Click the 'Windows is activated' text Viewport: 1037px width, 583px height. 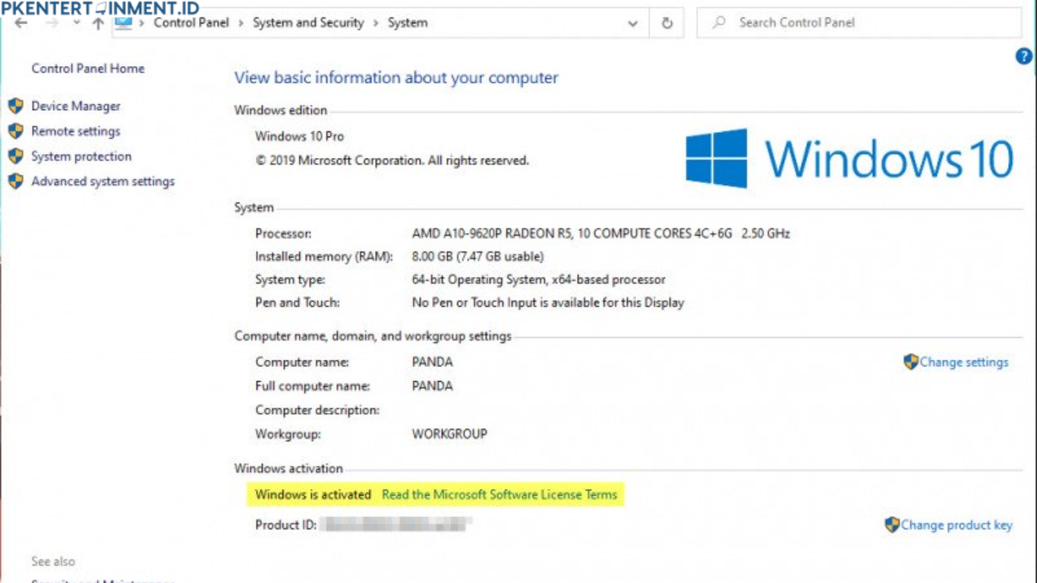(313, 495)
